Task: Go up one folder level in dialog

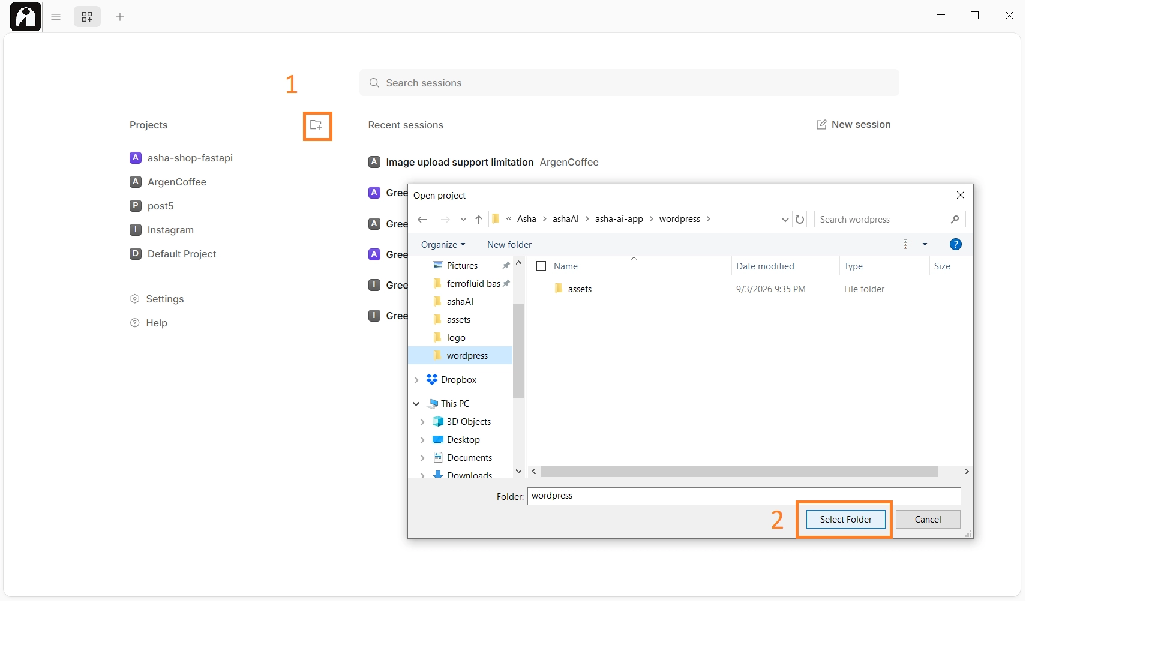Action: coord(479,220)
